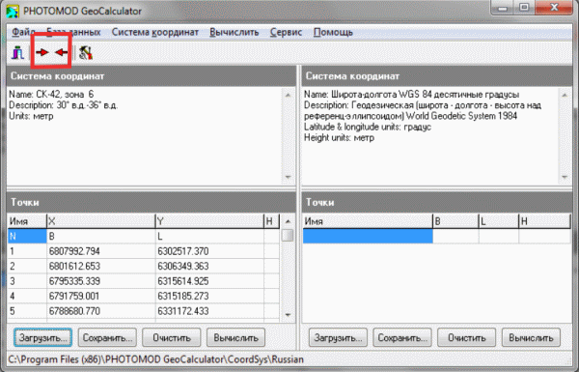Click the left-pointing red arrow icon
Viewport: 579px width, 372px height.
62,52
